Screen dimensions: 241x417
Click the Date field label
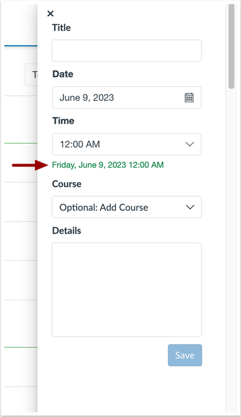point(63,74)
